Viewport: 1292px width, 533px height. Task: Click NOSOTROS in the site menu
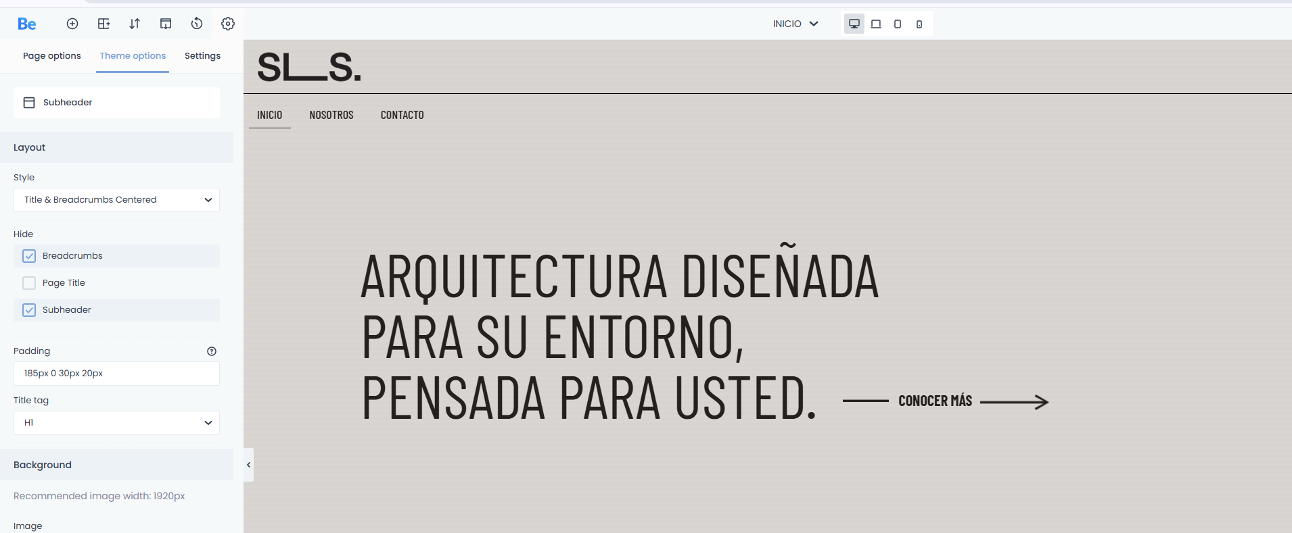(331, 116)
